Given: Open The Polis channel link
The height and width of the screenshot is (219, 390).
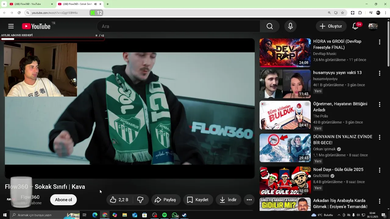Looking at the screenshot, I should (321, 116).
